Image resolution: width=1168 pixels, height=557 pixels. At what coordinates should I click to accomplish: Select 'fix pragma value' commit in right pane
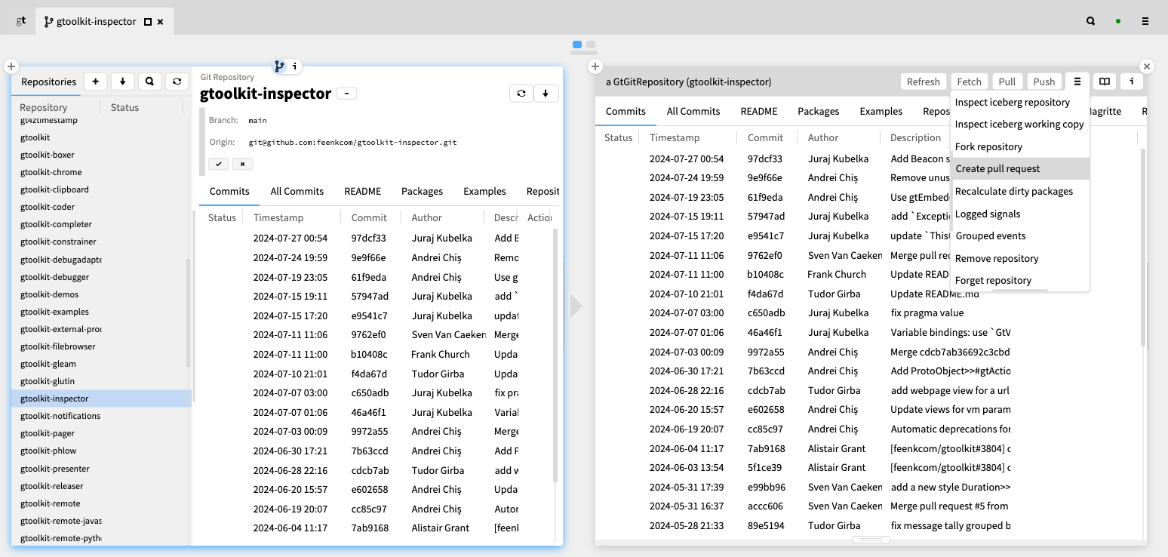pos(868,312)
